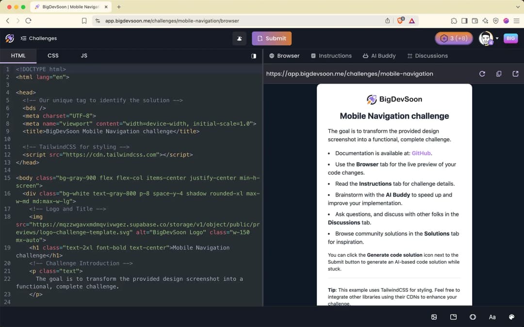The width and height of the screenshot is (524, 327).
Task: Reload the browser page
Action: pyautogui.click(x=29, y=21)
